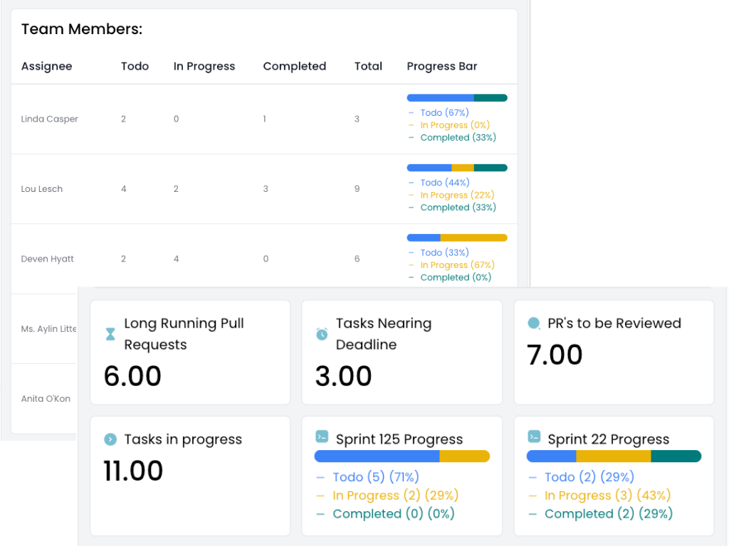Click the Assignee column header
This screenshot has height=546, width=729.
47,66
